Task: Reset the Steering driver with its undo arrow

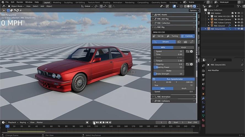Action: pos(187,64)
